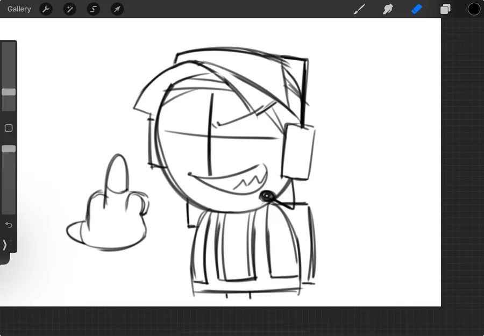Activate the Selection tool
The height and width of the screenshot is (336, 484).
click(94, 9)
